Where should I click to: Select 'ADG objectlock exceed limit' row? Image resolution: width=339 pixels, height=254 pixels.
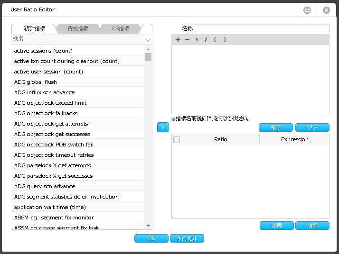coord(77,103)
